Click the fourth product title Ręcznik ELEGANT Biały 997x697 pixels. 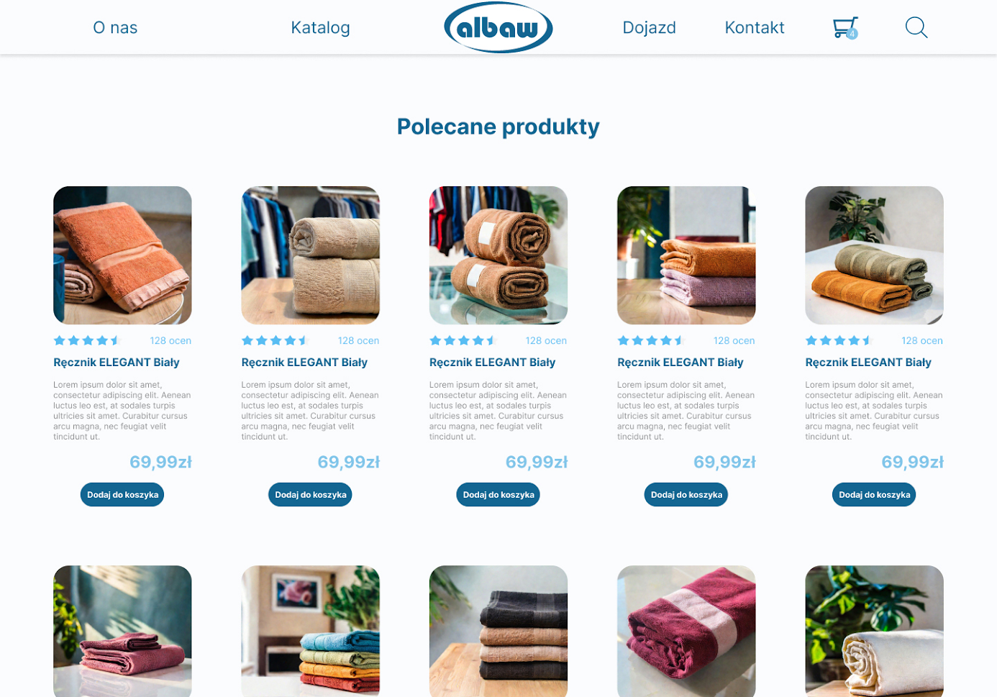(680, 363)
